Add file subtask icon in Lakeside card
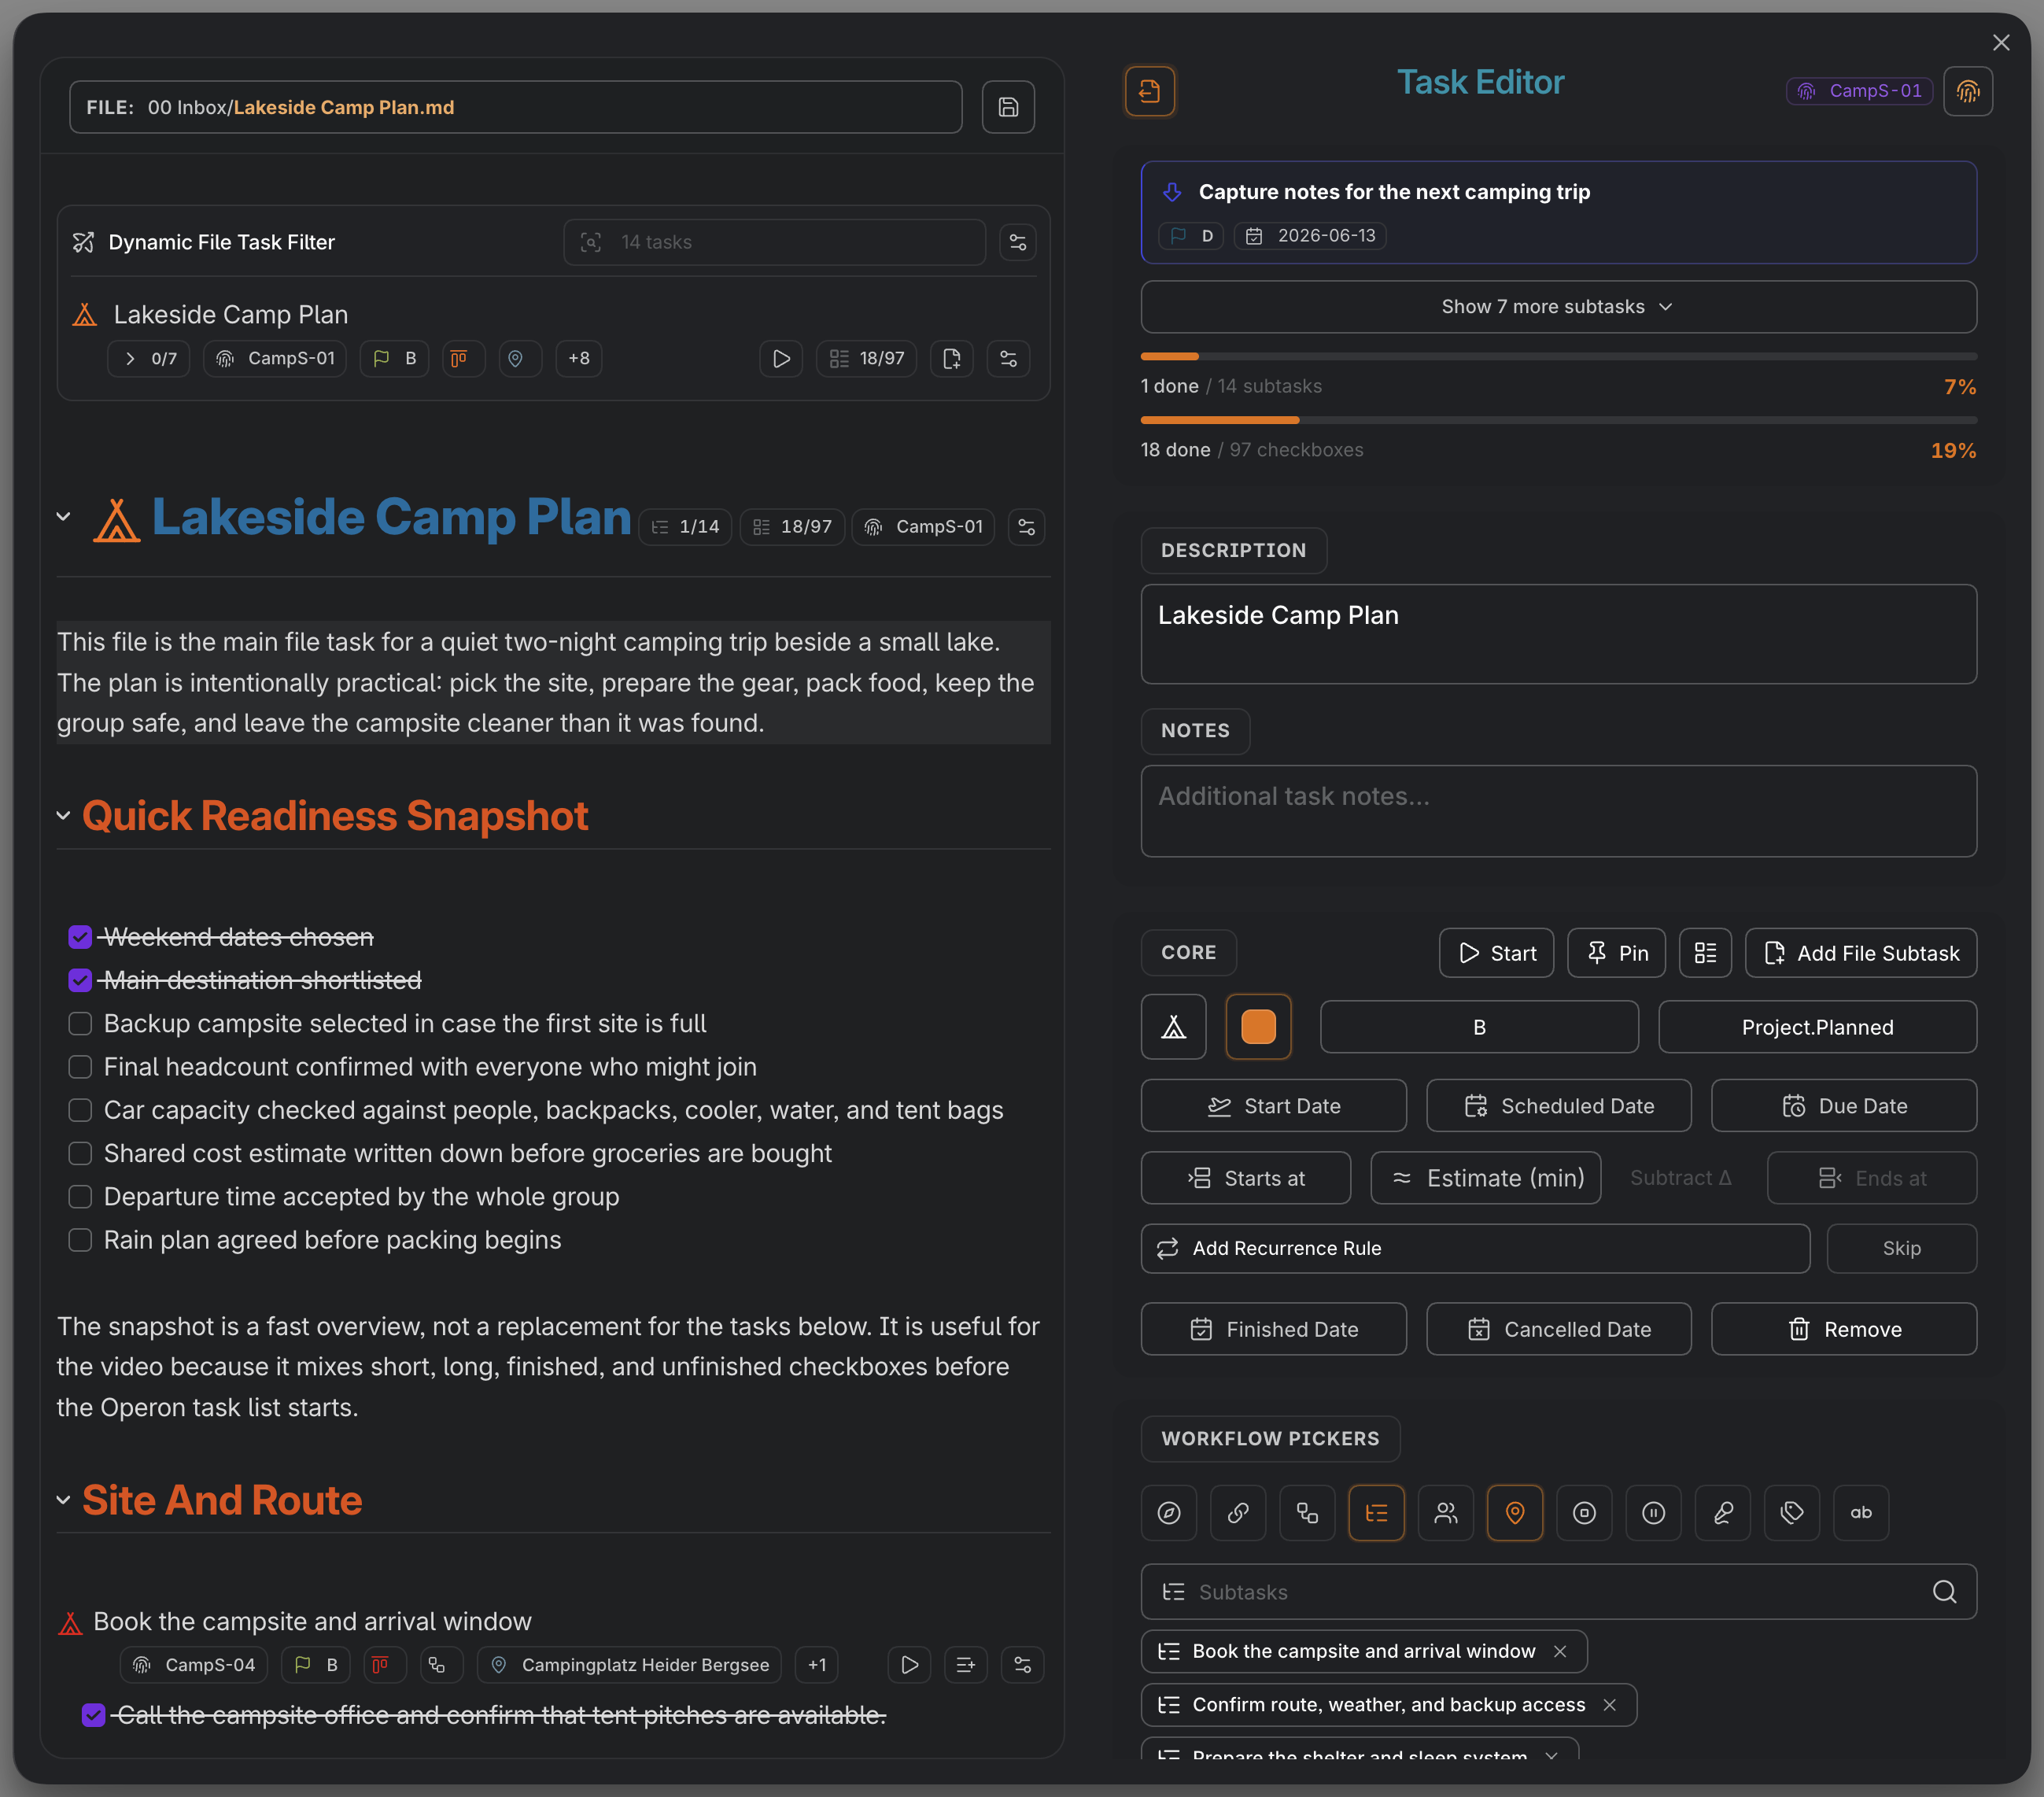The height and width of the screenshot is (1797, 2044). pyautogui.click(x=951, y=358)
